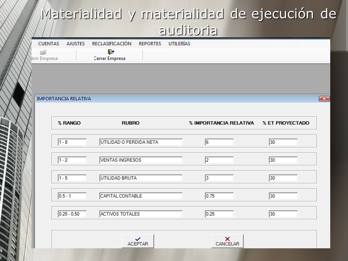
Task: Select the range field showing 1 - 5
Action: [72, 178]
